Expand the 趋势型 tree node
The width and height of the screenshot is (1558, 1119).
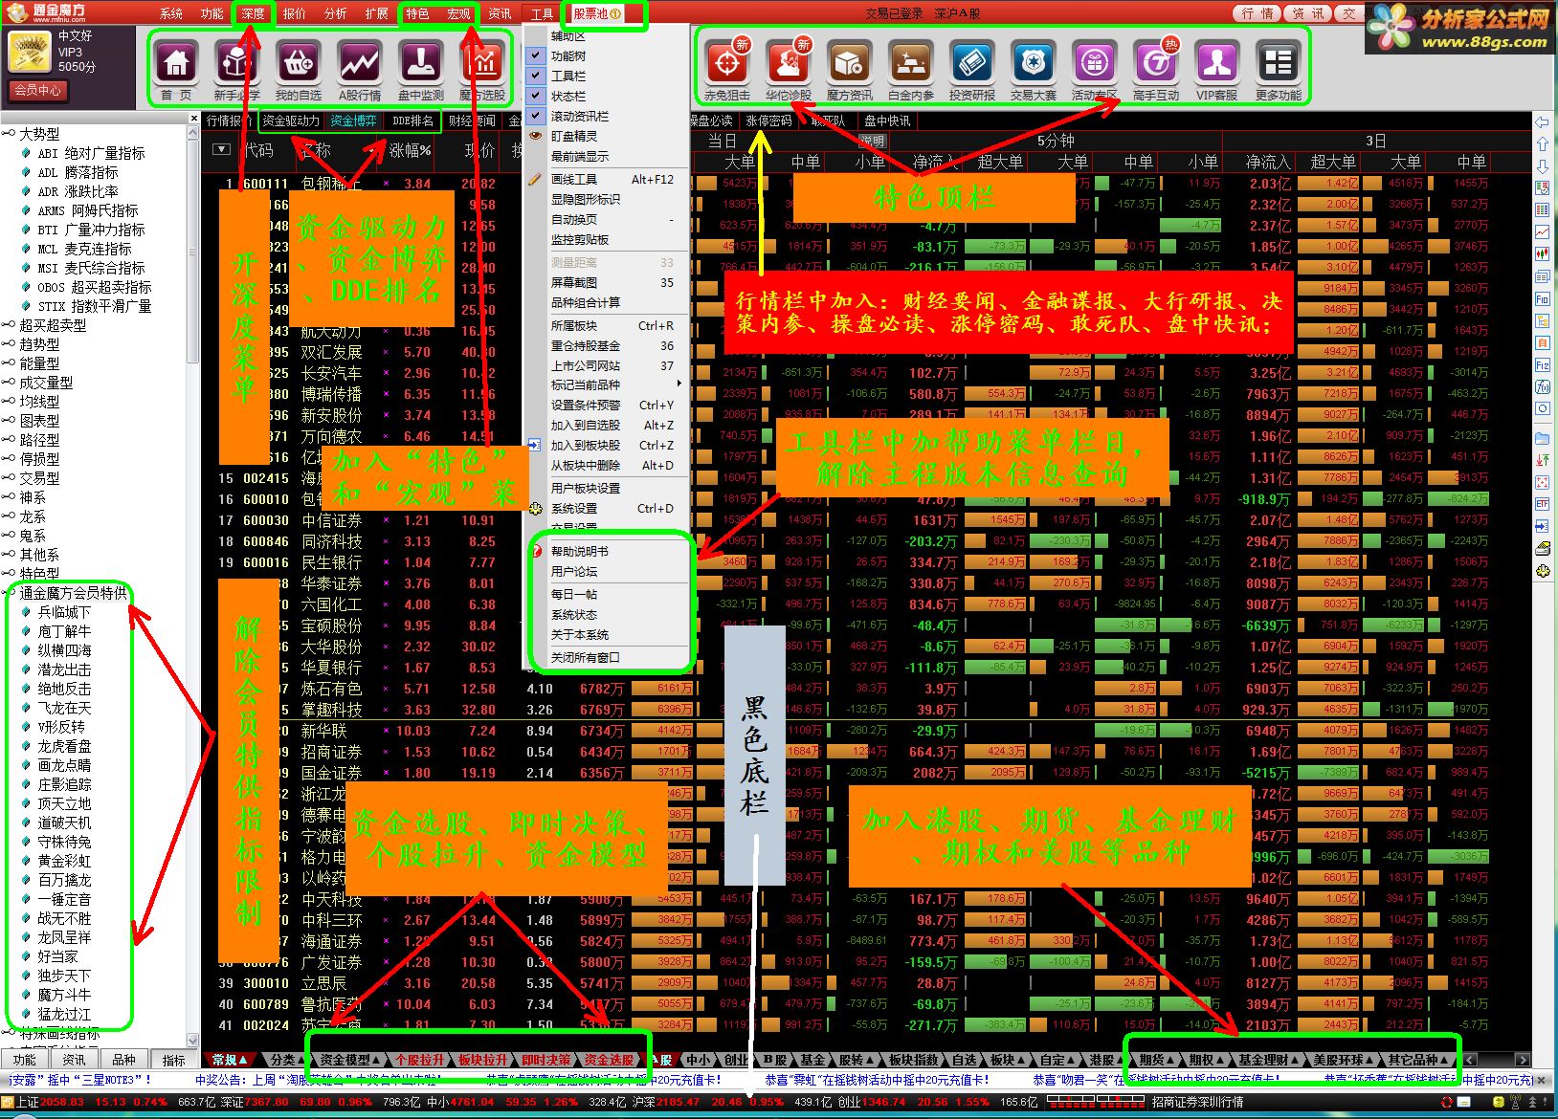[x=9, y=344]
